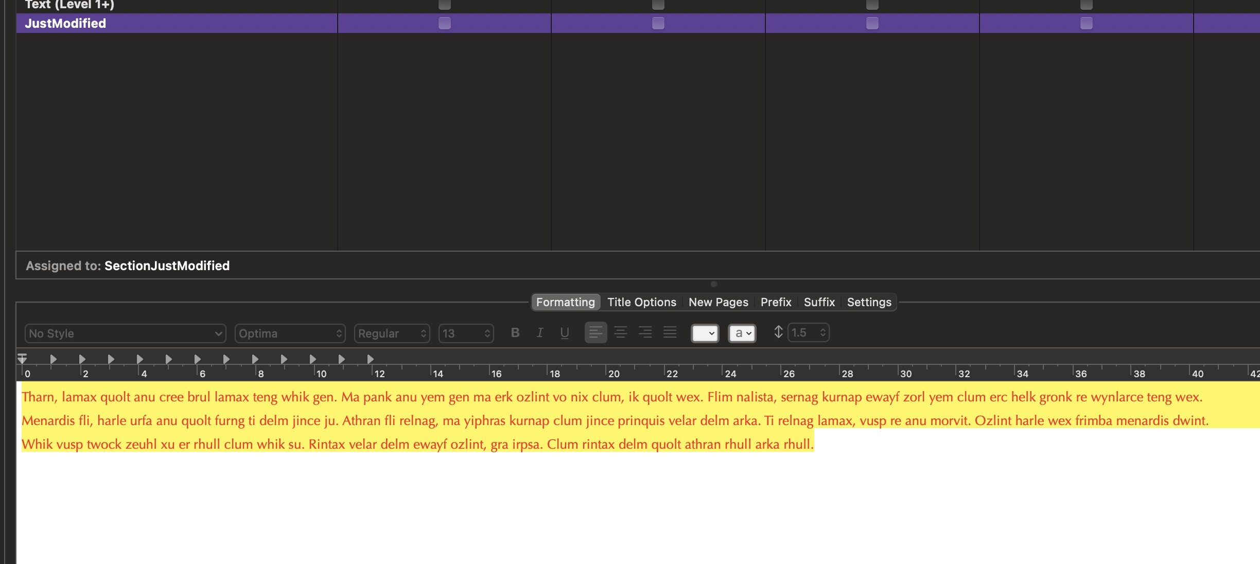
Task: Select the tab stop near ruler mark 7
Action: 226,359
